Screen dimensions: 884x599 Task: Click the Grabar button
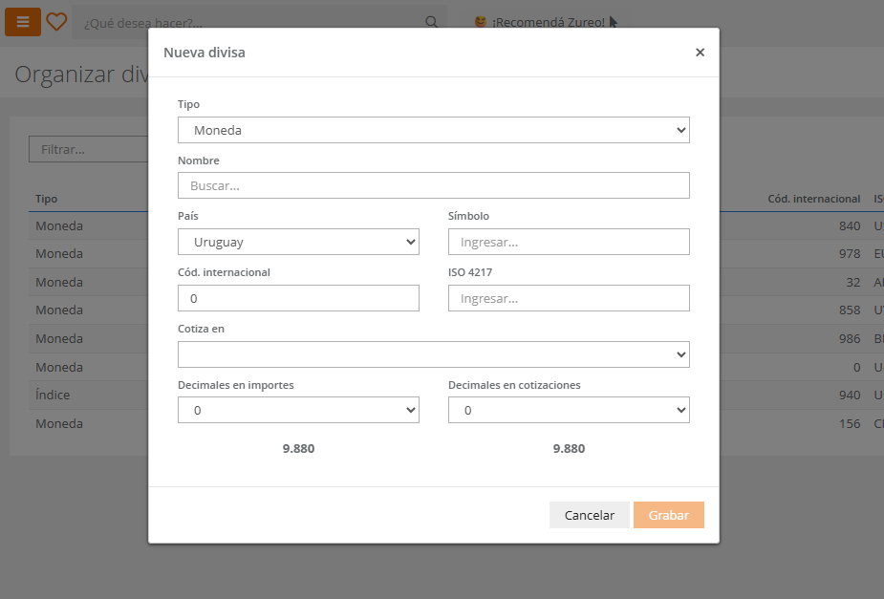pyautogui.click(x=668, y=515)
